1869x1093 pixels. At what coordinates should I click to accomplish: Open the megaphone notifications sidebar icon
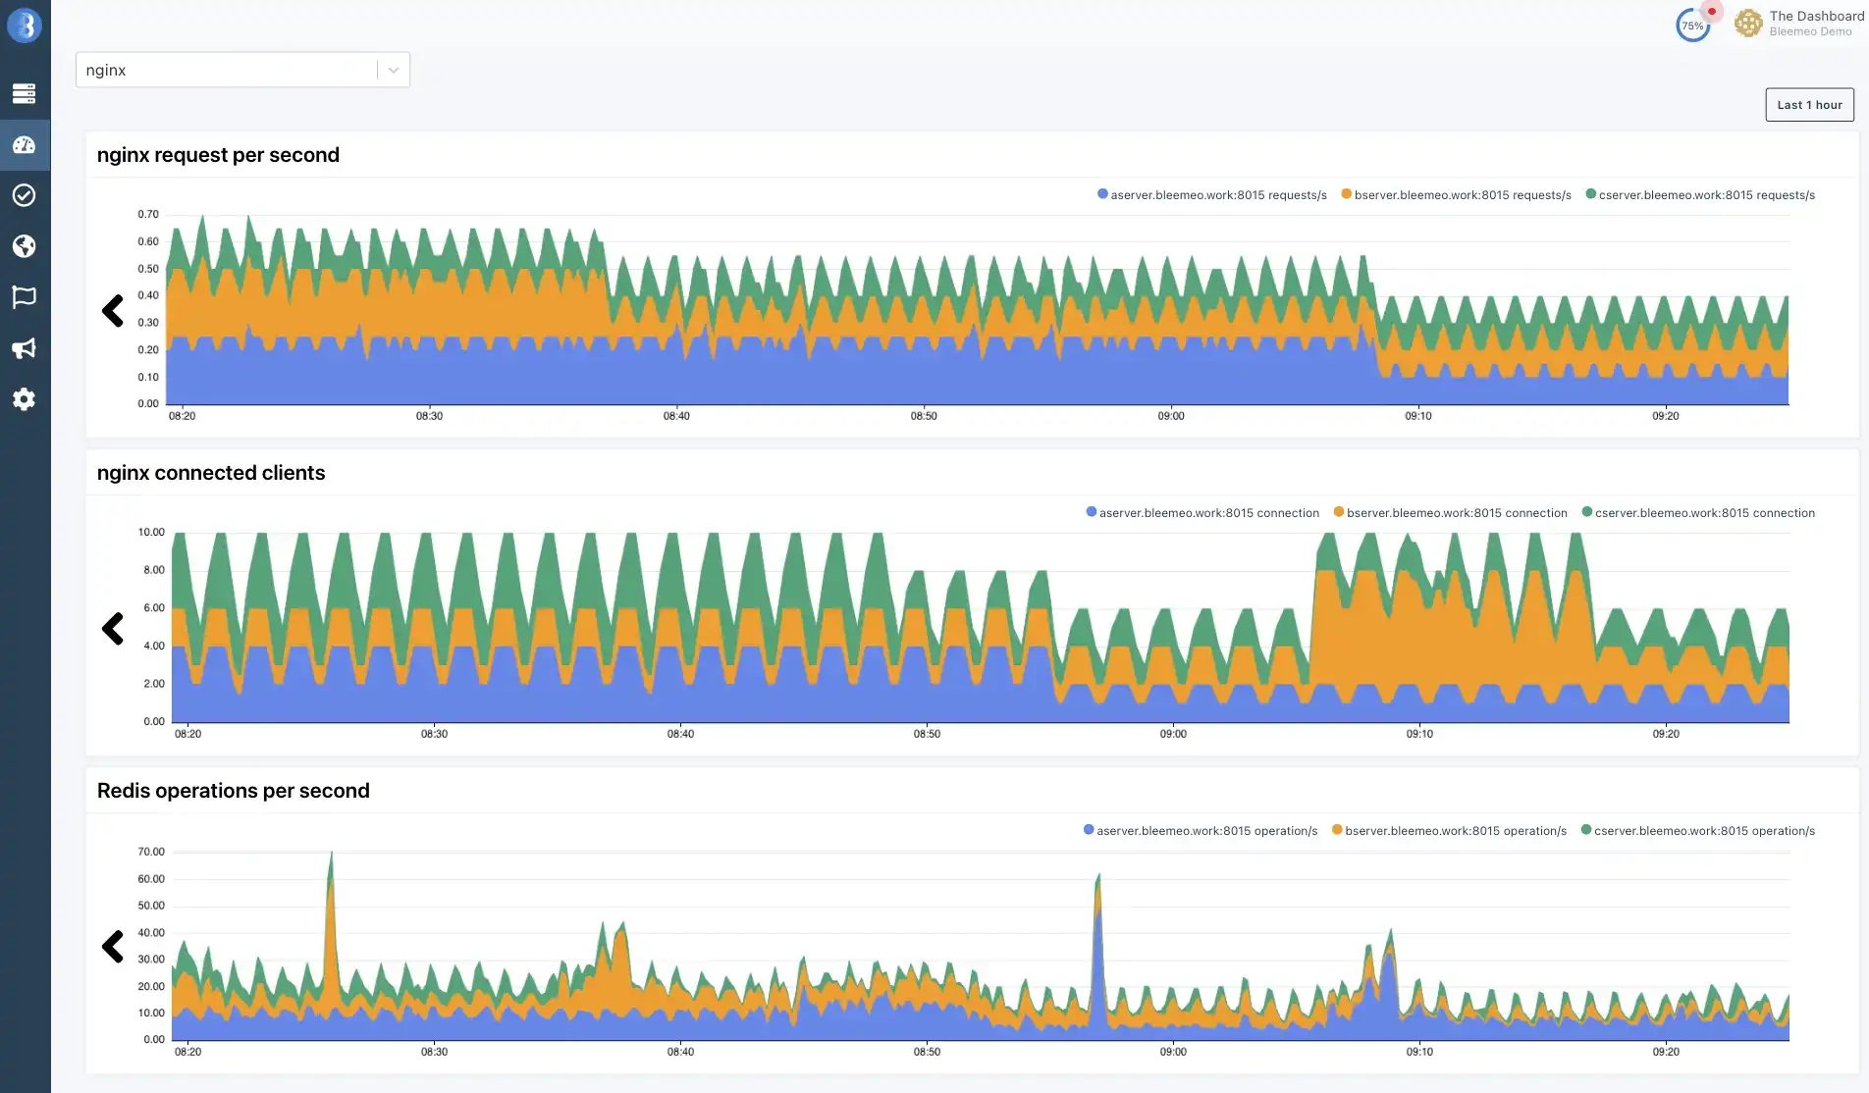(x=25, y=348)
